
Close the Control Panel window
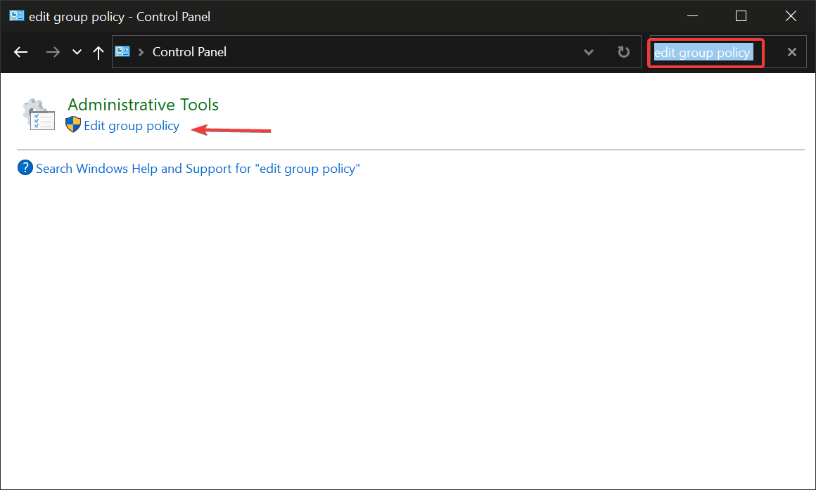coord(791,16)
